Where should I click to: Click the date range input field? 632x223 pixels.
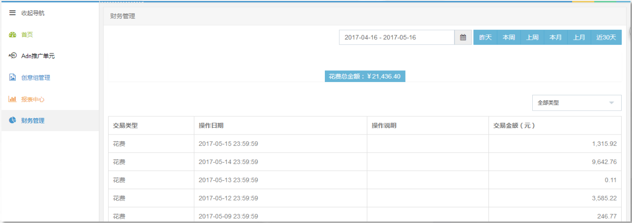click(396, 37)
